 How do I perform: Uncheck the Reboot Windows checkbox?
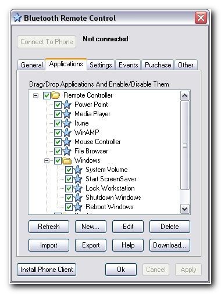pos(69,207)
